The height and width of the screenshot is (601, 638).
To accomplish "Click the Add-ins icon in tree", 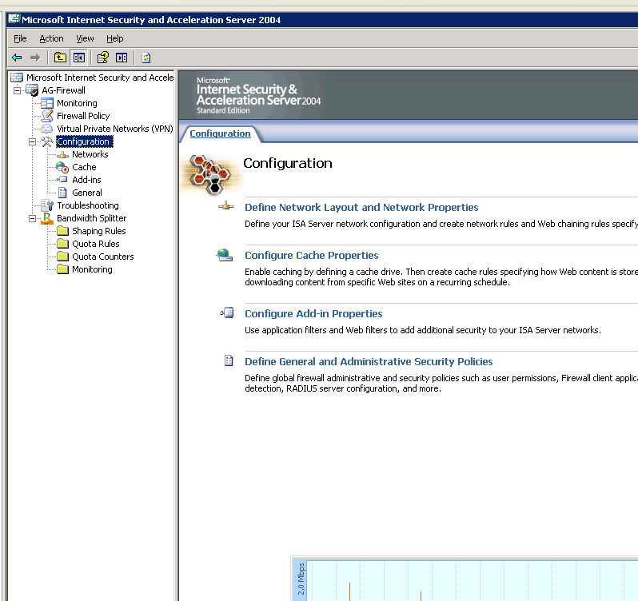I will (62, 180).
